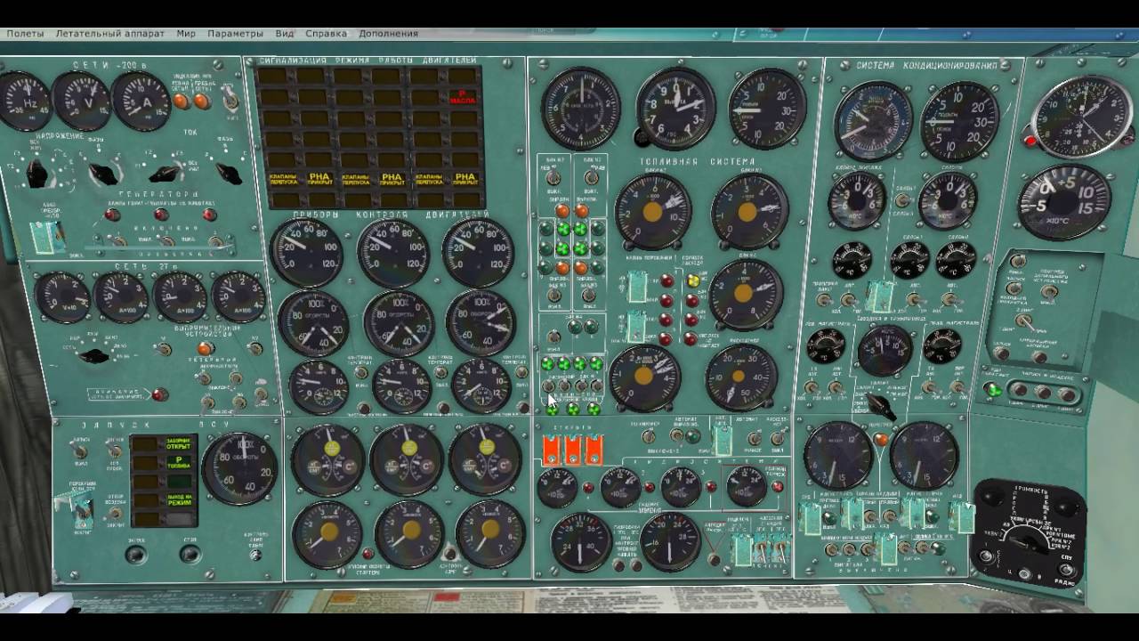Image resolution: width=1139 pixels, height=641 pixels.
Task: Click the green lamp left of three ignition buttons
Action: [993, 390]
